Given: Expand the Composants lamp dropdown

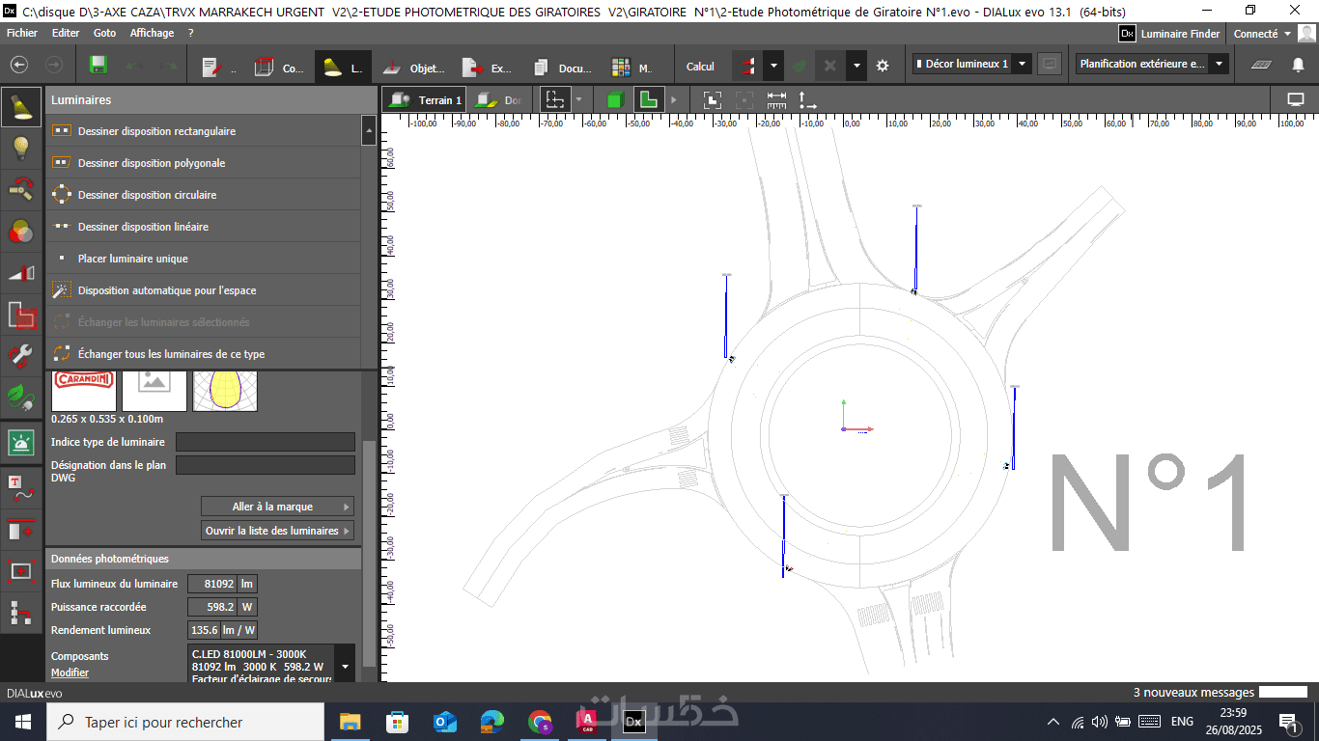Looking at the screenshot, I should (x=345, y=666).
